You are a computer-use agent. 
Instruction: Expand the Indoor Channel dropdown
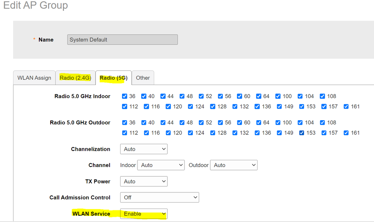[x=161, y=165]
